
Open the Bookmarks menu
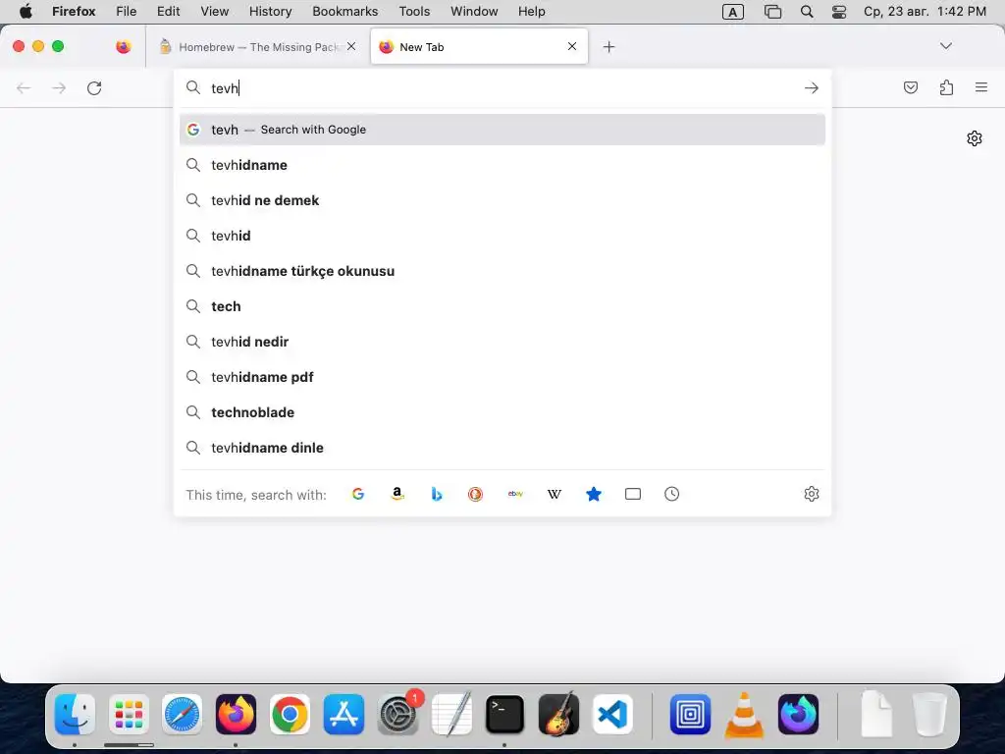(344, 12)
